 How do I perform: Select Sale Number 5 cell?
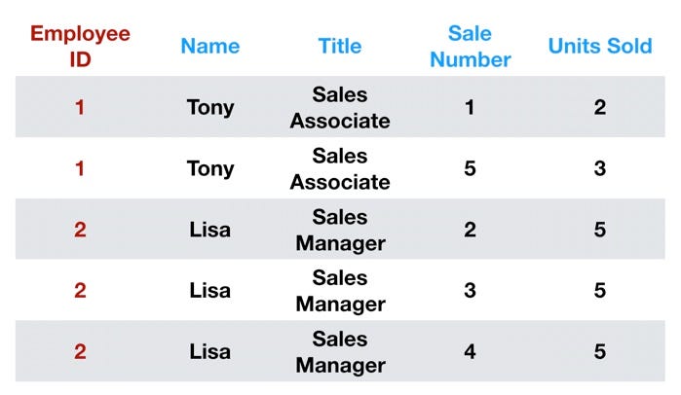pos(470,168)
